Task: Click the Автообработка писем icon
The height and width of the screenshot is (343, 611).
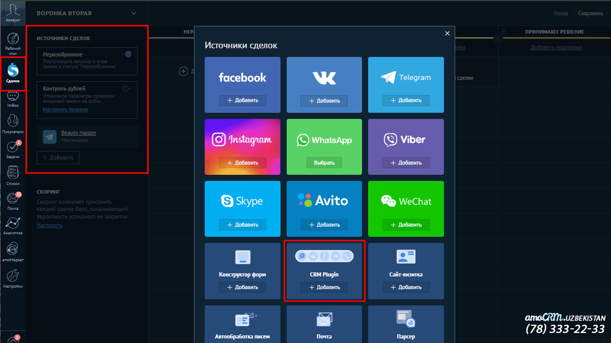Action: [245, 320]
